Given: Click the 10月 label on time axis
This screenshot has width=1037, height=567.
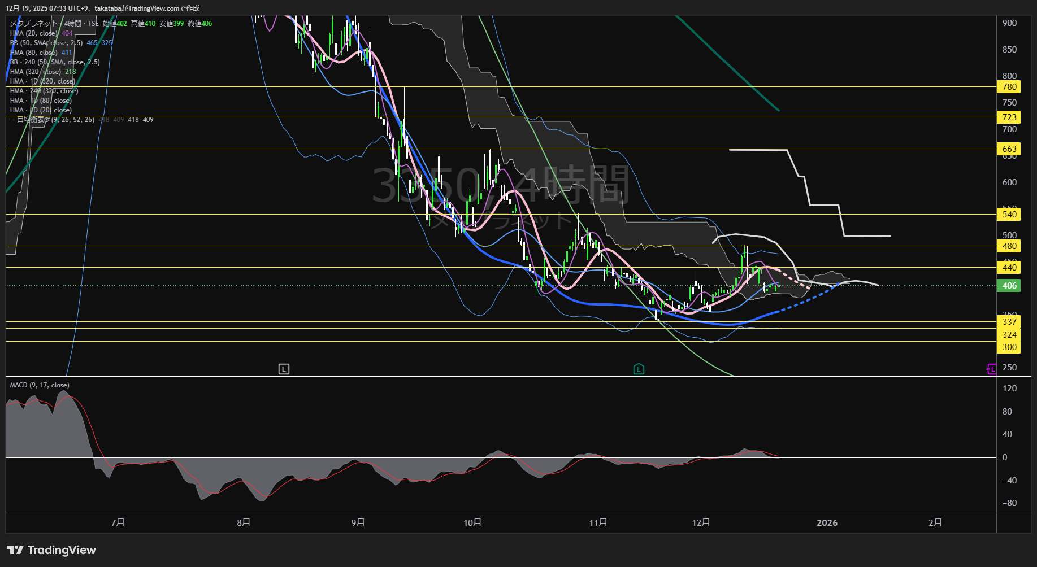Looking at the screenshot, I should [x=472, y=523].
